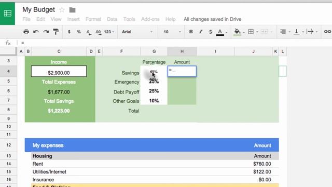The image size is (332, 187).
Task: Open the Tools menu
Action: [x=129, y=19]
